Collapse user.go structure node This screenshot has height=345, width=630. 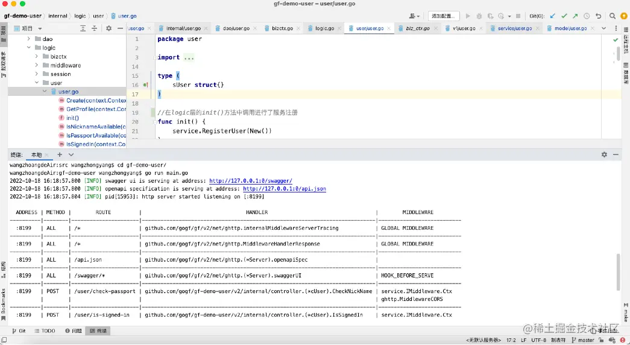tap(45, 92)
